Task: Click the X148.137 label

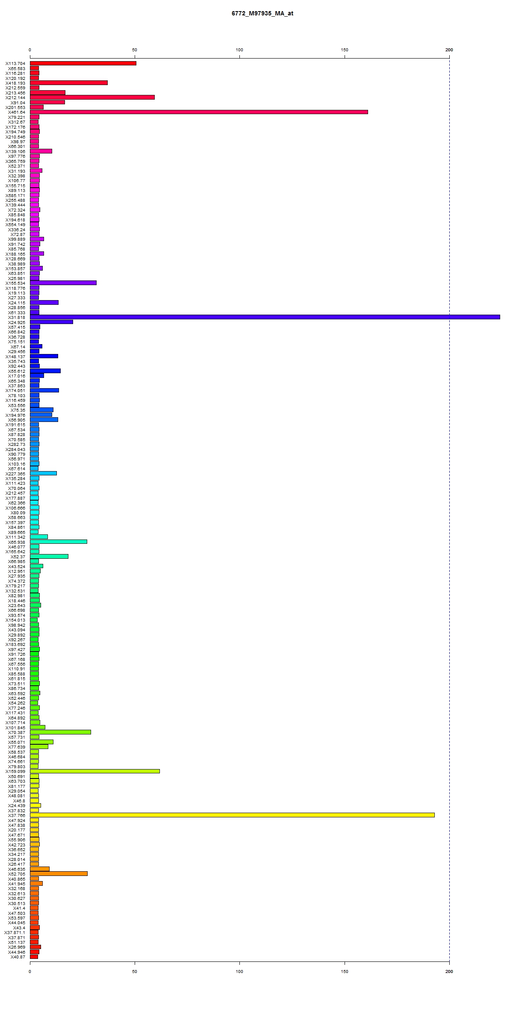Action: point(15,357)
